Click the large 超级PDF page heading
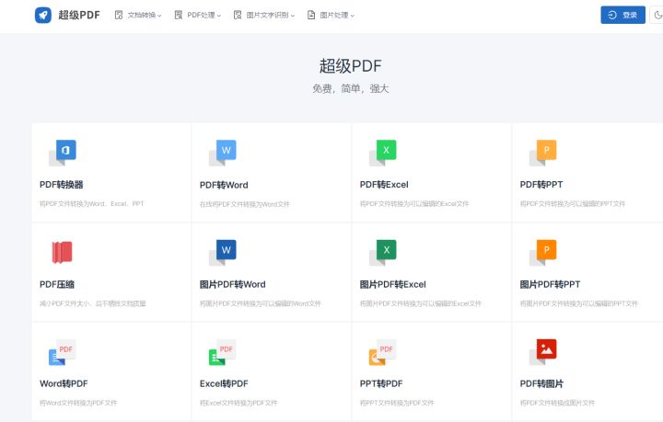663x422 pixels. (351, 66)
